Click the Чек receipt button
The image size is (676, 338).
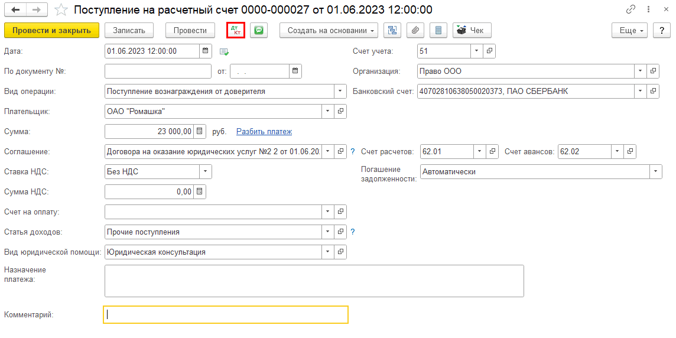pyautogui.click(x=472, y=30)
